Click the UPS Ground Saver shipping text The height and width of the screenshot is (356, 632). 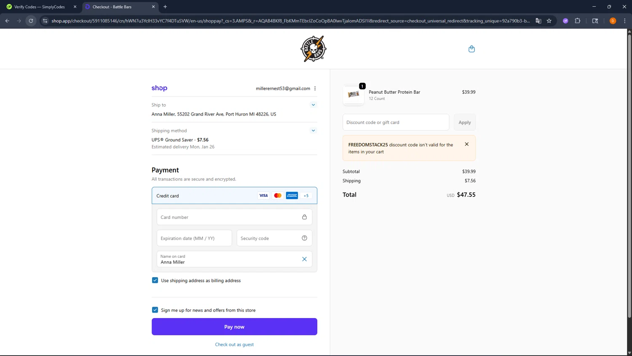[180, 140]
